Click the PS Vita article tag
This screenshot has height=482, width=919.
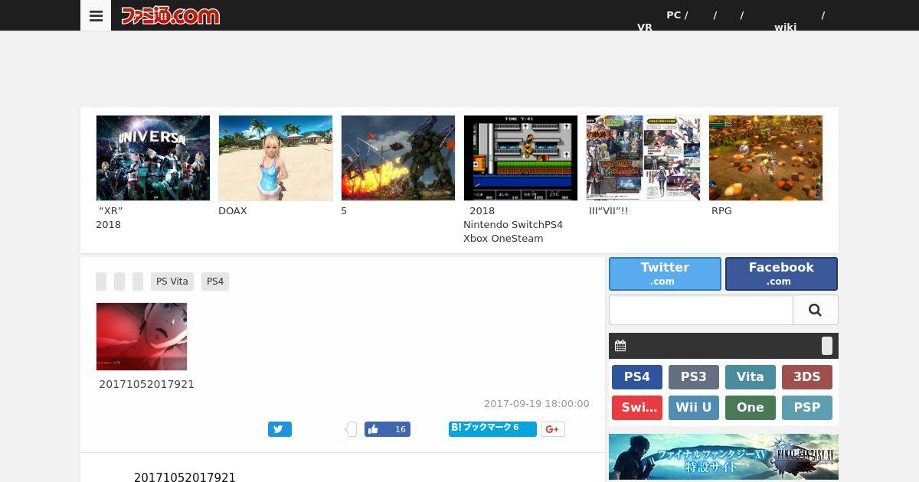pyautogui.click(x=172, y=282)
